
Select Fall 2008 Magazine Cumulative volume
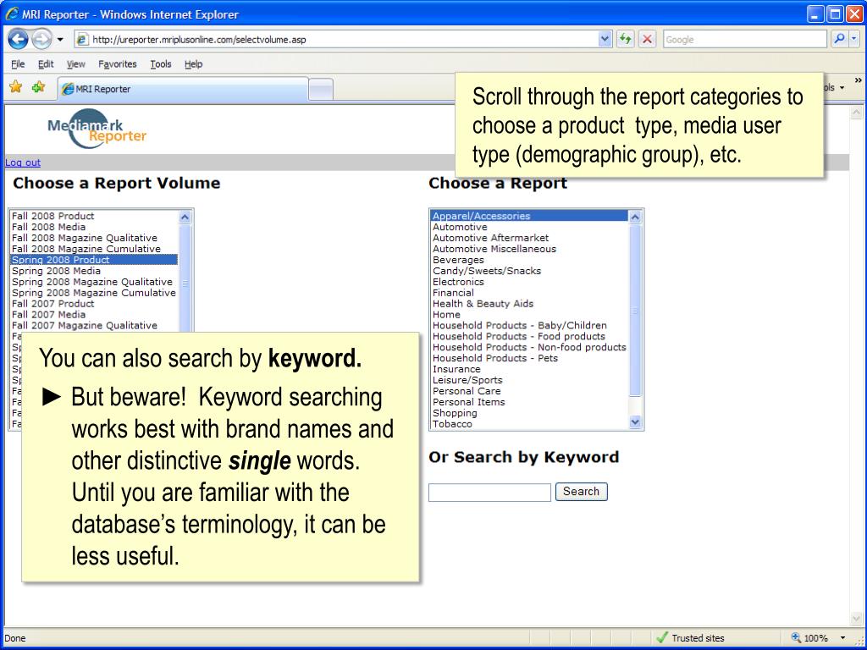click(x=93, y=250)
